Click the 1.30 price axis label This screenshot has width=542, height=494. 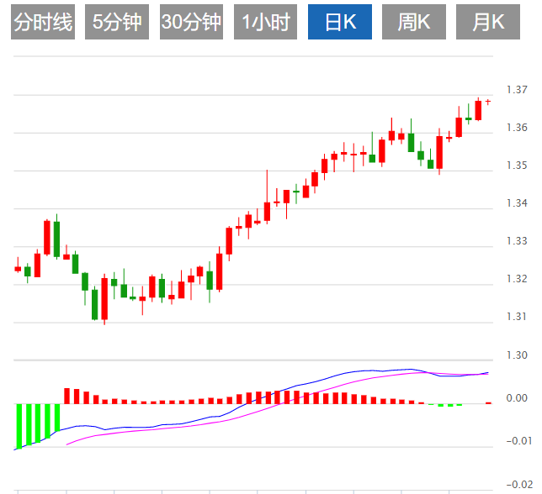tap(517, 355)
